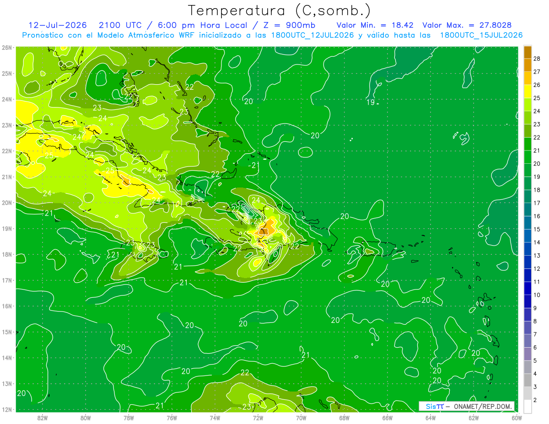Click the '76W' longitude axis label

[x=172, y=417]
